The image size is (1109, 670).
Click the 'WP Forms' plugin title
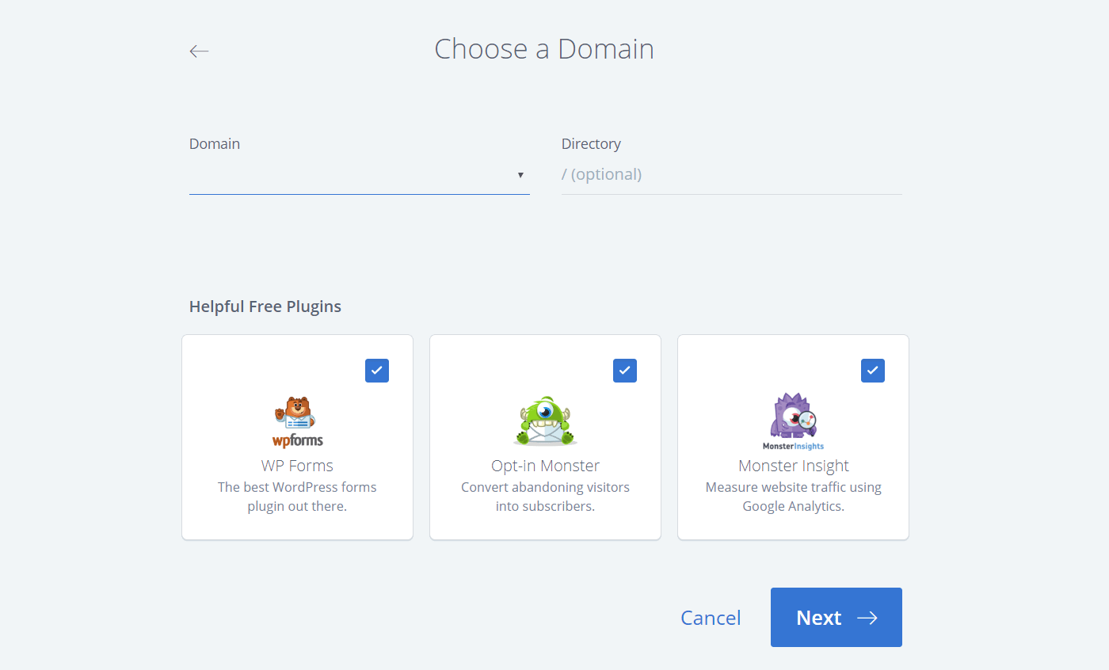point(297,466)
